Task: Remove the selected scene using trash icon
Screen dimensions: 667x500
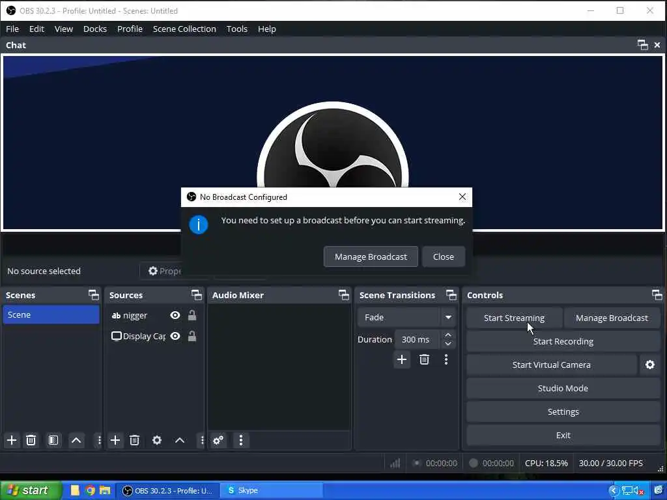Action: (31, 440)
